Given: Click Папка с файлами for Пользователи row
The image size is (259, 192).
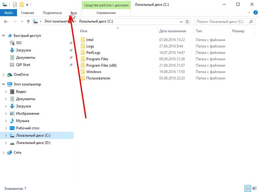Looking at the screenshot, I should coord(210,78).
